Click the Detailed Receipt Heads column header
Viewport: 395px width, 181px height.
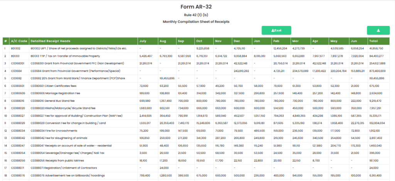tap(50, 41)
